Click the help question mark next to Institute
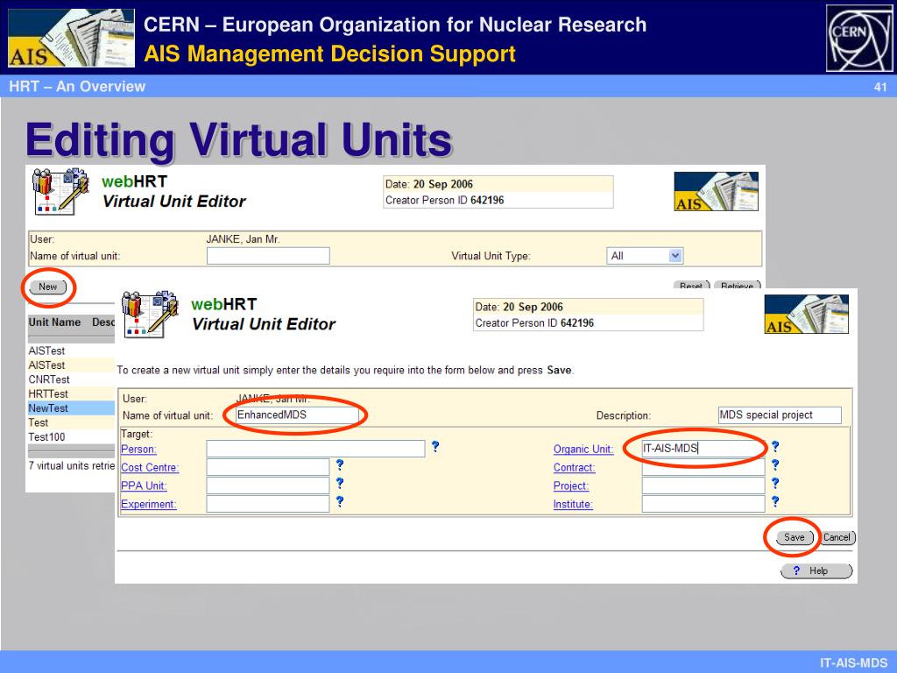The width and height of the screenshot is (897, 673). pyautogui.click(x=775, y=501)
